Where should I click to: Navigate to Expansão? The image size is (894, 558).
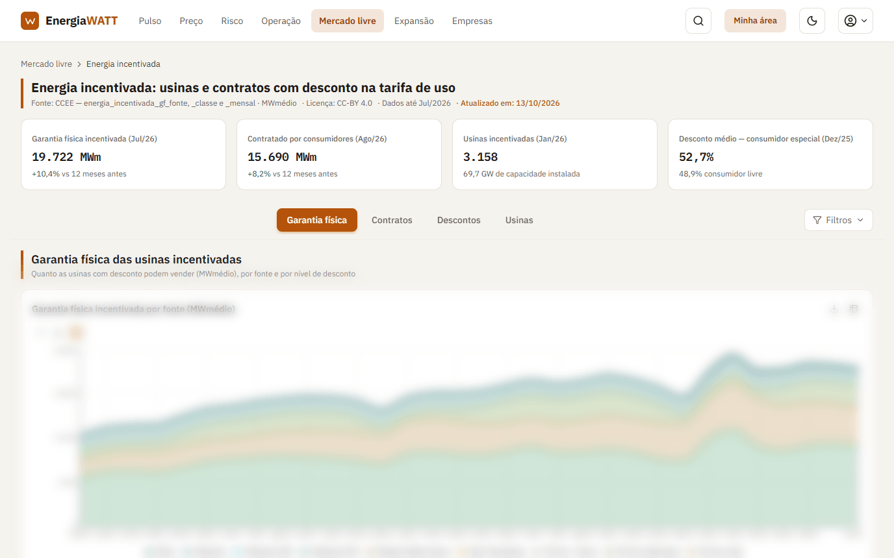[x=414, y=21]
